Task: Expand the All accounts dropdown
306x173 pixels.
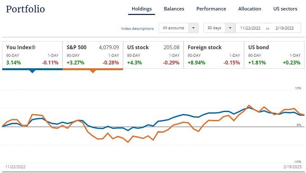Action: (179, 28)
